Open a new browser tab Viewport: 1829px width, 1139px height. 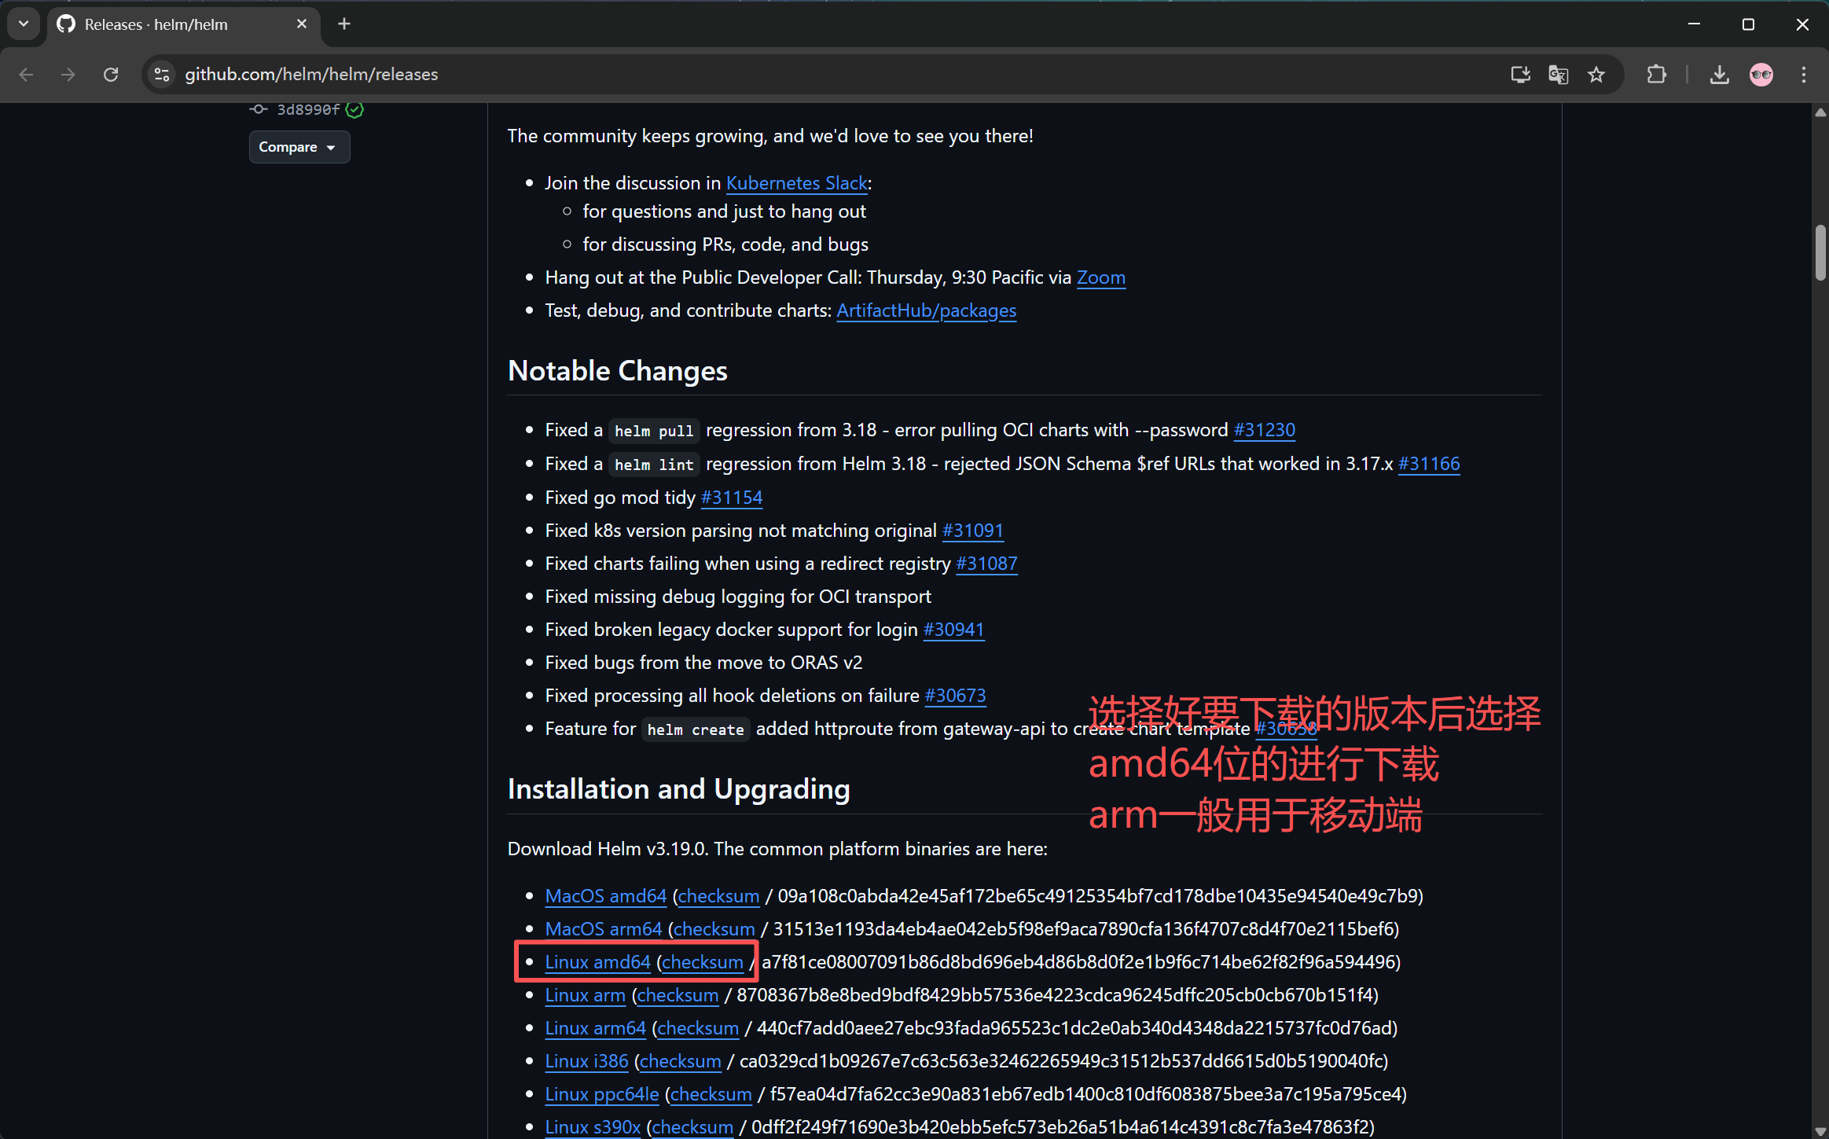pyautogui.click(x=344, y=24)
